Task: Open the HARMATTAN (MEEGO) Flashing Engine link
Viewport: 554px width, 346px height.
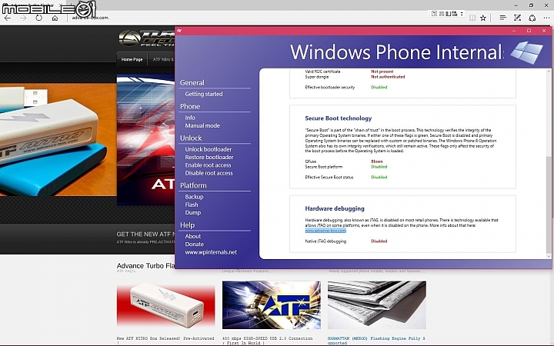Action: coord(376,341)
